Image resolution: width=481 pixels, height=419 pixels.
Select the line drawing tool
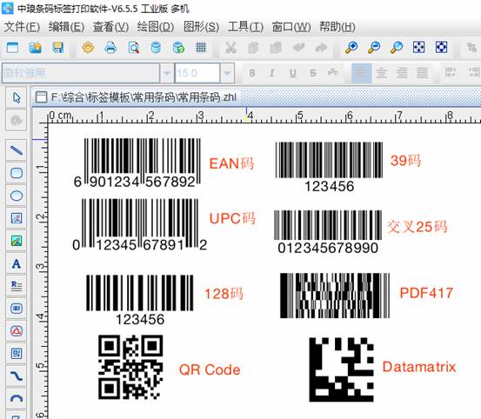(17, 150)
